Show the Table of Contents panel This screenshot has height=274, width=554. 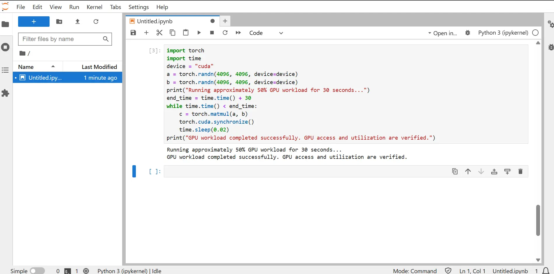(x=5, y=70)
